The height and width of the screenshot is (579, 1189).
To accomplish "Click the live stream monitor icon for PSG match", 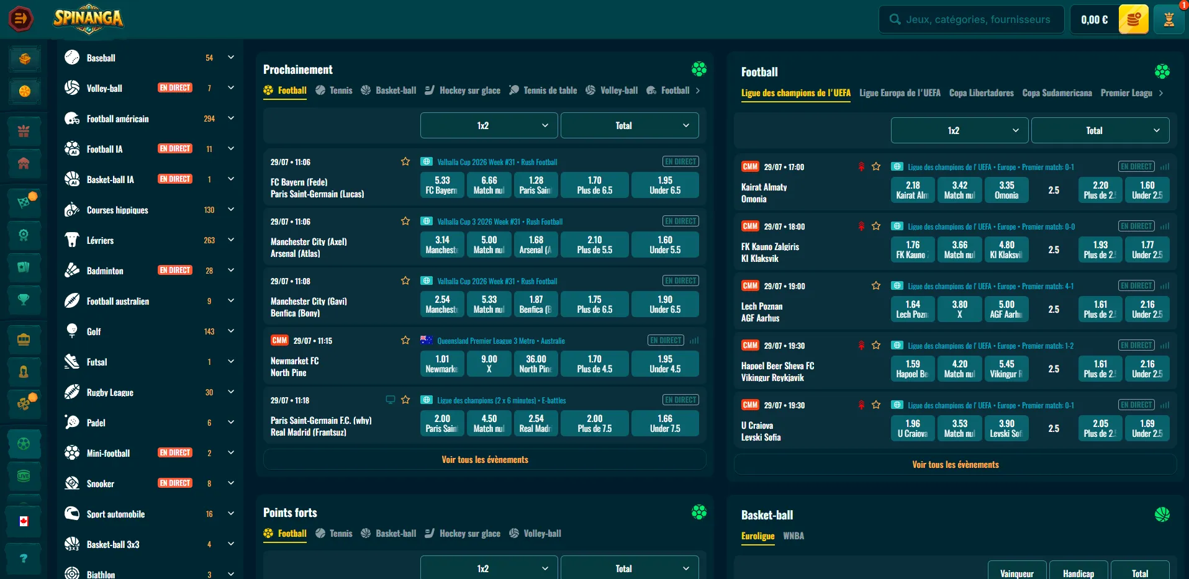I will coord(391,400).
